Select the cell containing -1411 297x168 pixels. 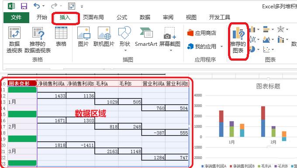coord(80,145)
